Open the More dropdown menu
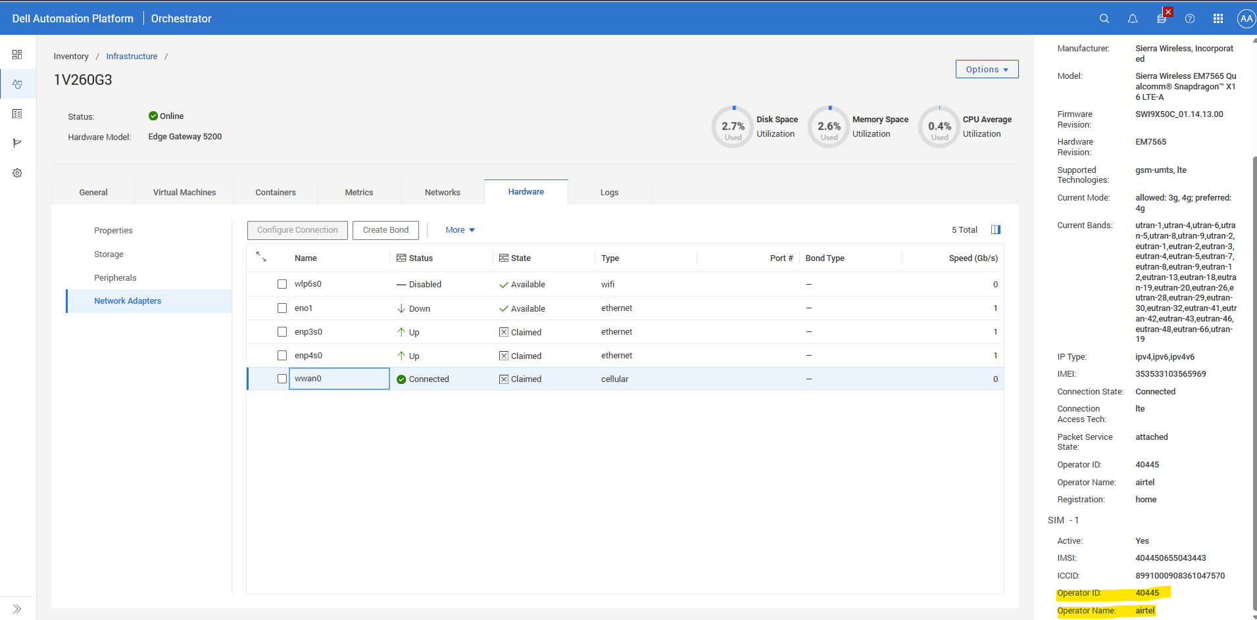The width and height of the screenshot is (1257, 620). coord(460,230)
